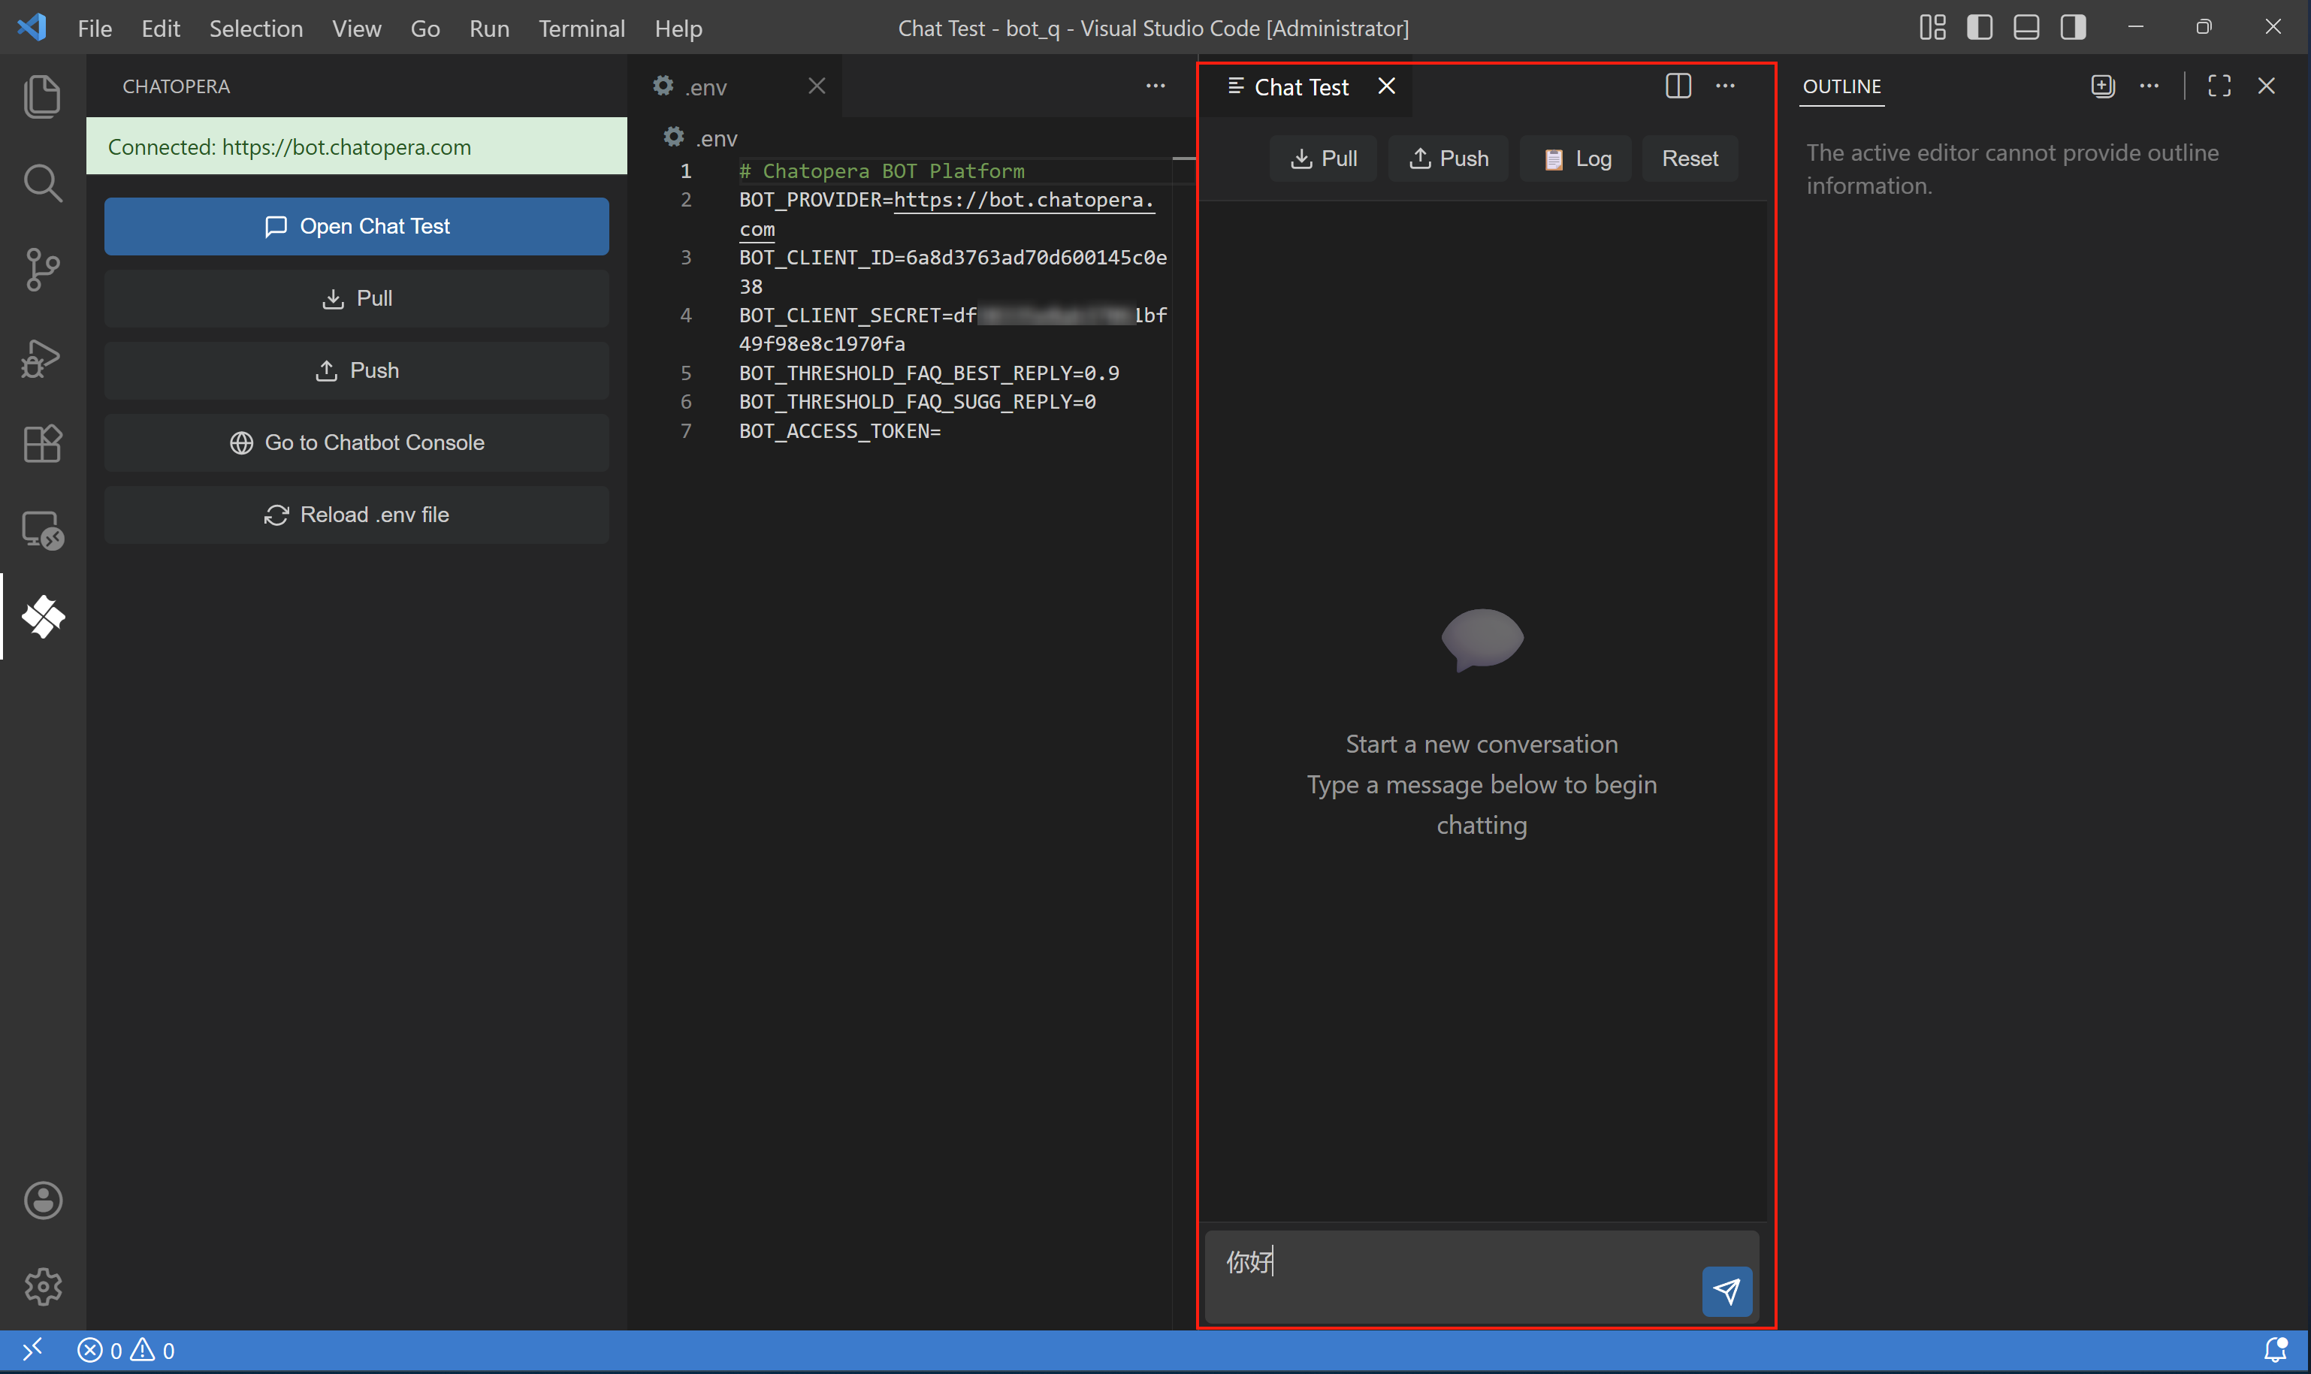Close the .env editor tab
This screenshot has width=2311, height=1374.
coord(817,86)
